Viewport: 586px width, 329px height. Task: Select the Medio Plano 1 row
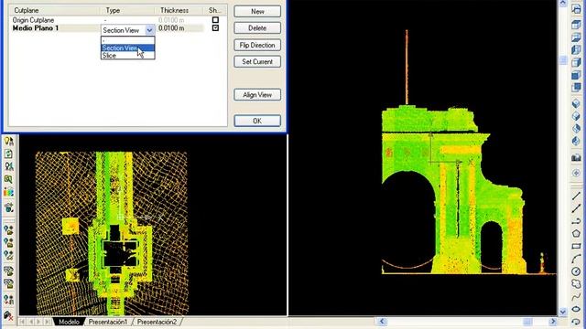pos(117,28)
